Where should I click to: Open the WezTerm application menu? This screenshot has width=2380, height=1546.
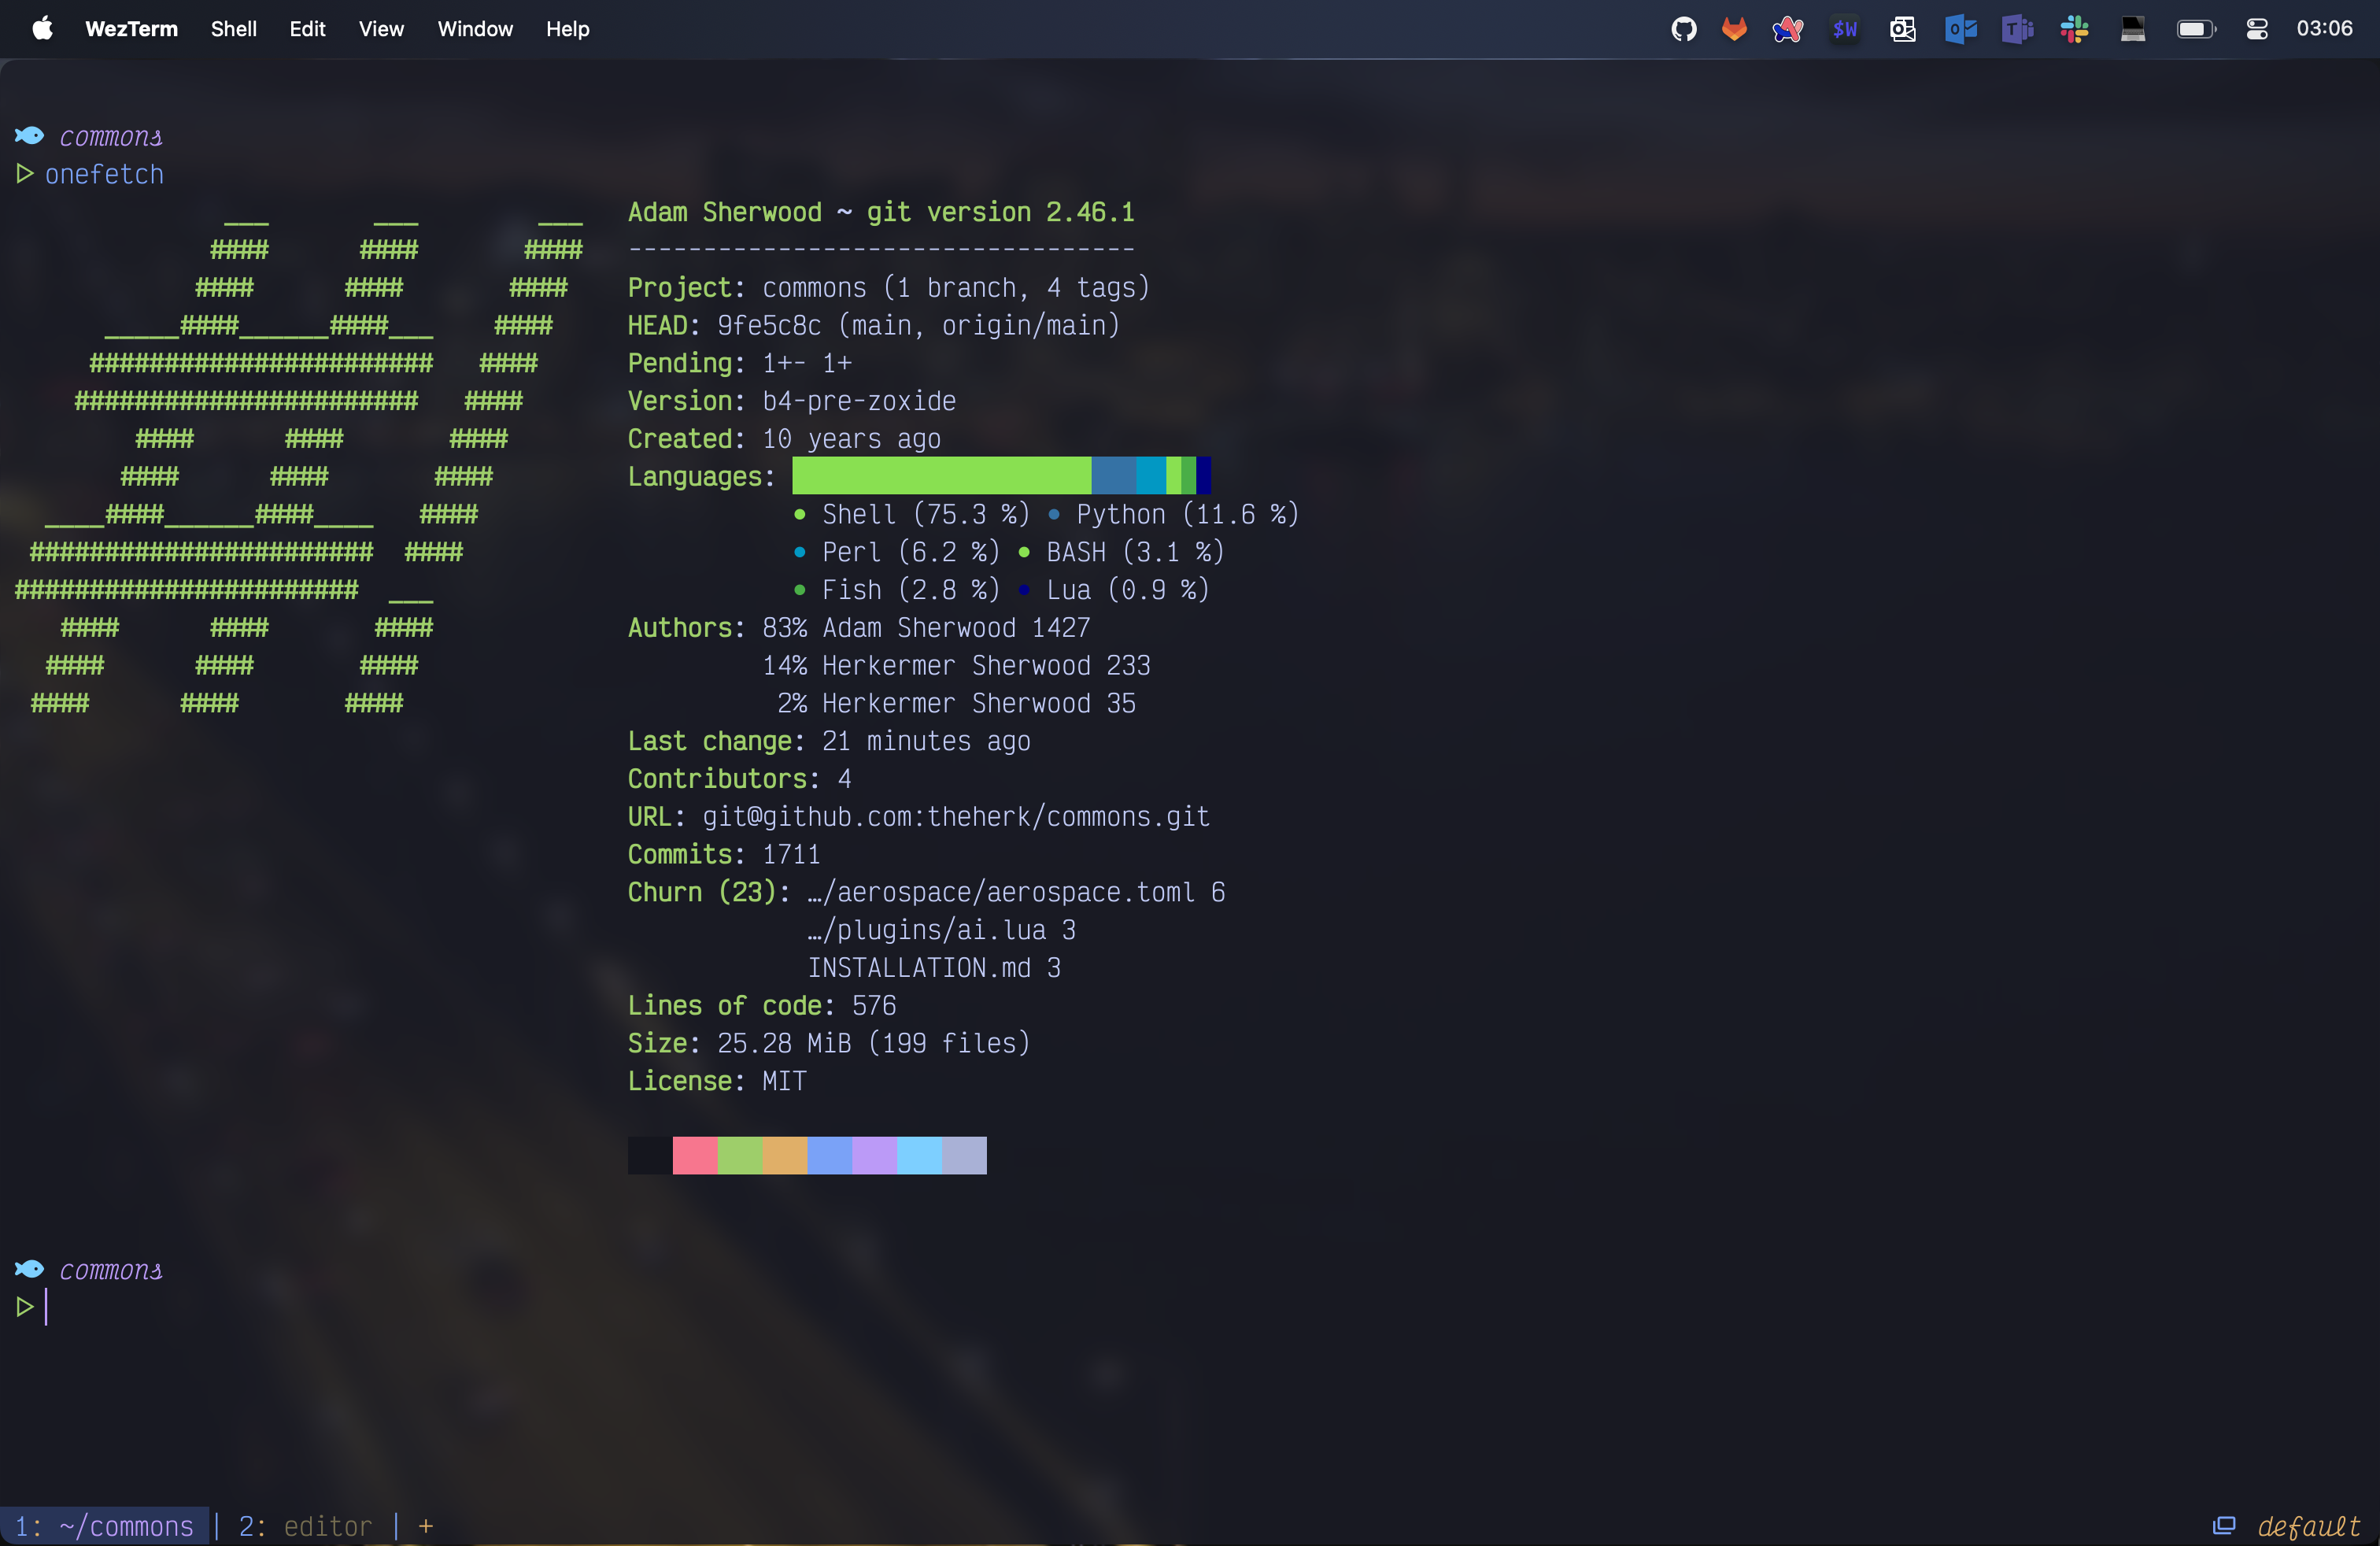[x=131, y=29]
